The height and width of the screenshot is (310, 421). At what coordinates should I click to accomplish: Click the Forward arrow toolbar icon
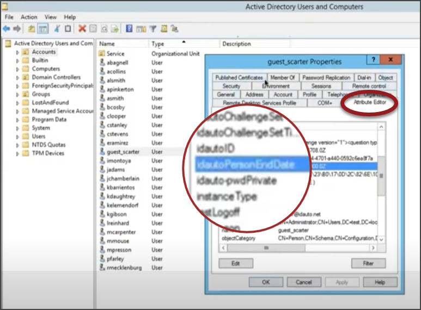[17, 28]
